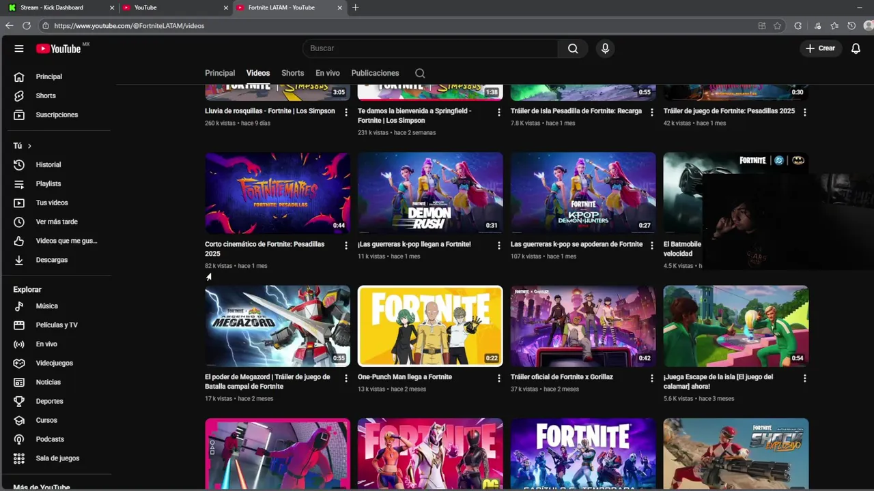Screen dimensions: 874x491
Task: Reload the page in the browser
Action: click(x=26, y=26)
